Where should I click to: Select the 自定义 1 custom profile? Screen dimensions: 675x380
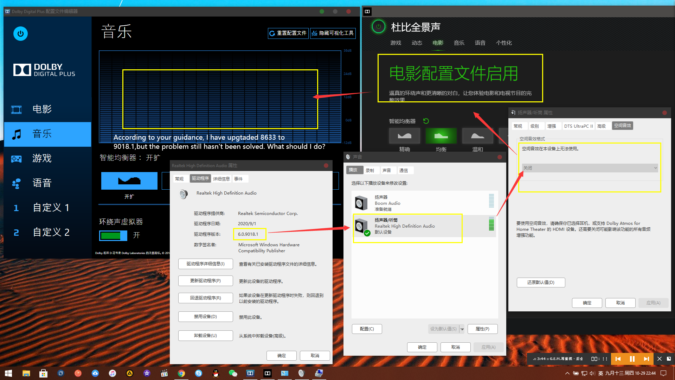[47, 208]
